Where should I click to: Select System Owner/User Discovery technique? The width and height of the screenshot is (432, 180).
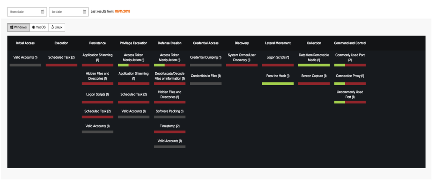241,58
